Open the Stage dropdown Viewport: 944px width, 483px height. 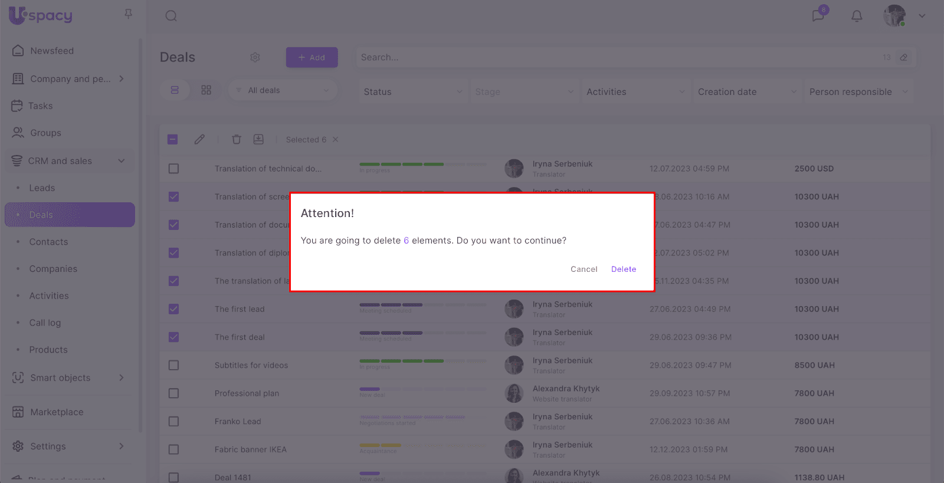click(525, 91)
